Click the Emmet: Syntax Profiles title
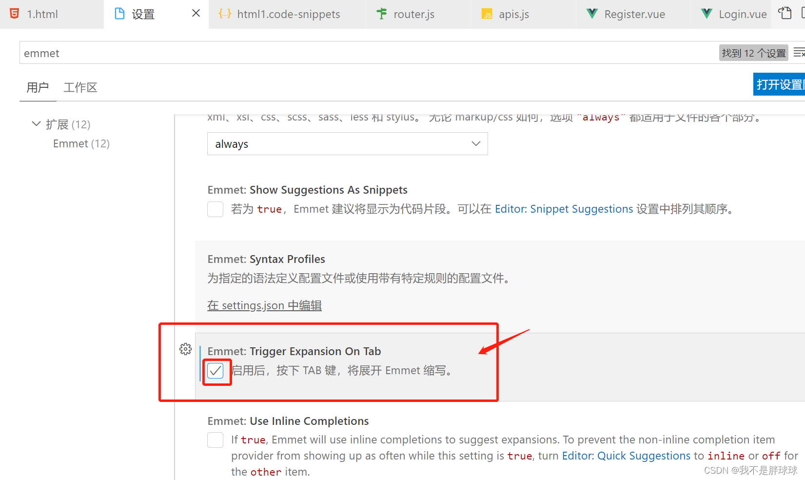The image size is (805, 480). 266,259
